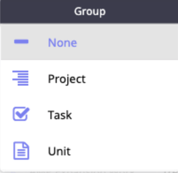
Task: Pick the checked box Task icon
Action: click(21, 114)
